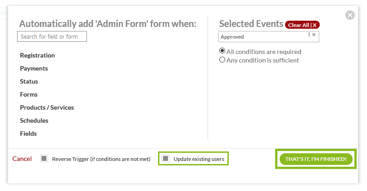Expand the Payments category

click(34, 68)
